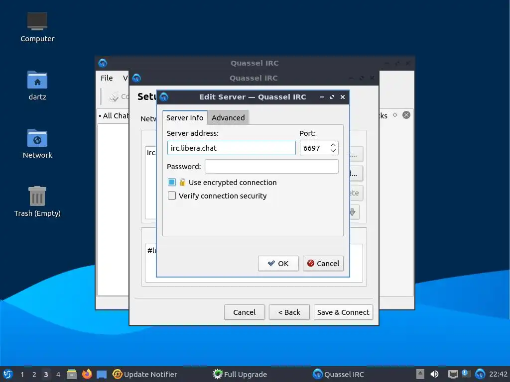Enable Verify connection security checkbox
The height and width of the screenshot is (382, 510).
pos(172,195)
